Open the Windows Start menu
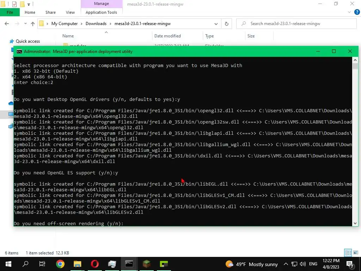 coord(8,264)
